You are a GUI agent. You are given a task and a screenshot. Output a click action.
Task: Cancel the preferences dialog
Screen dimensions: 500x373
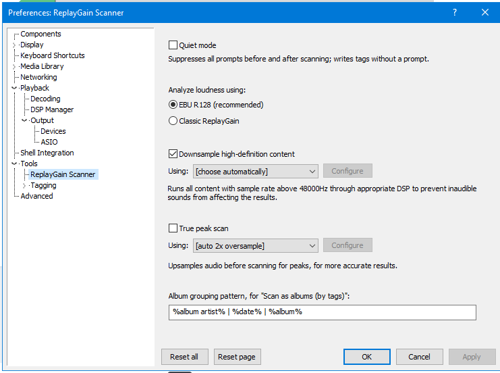tap(419, 357)
